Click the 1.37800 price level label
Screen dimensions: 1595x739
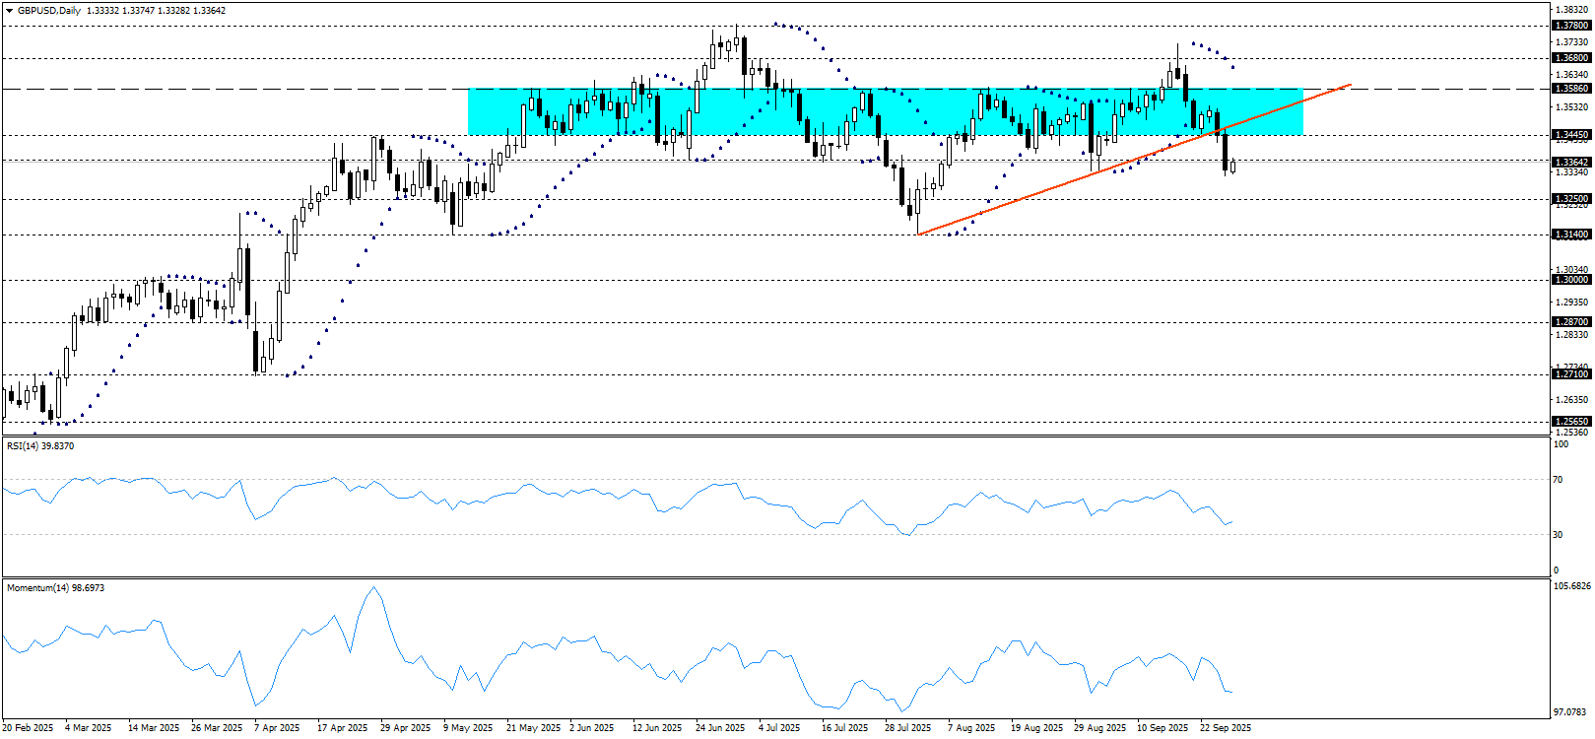tap(1571, 26)
